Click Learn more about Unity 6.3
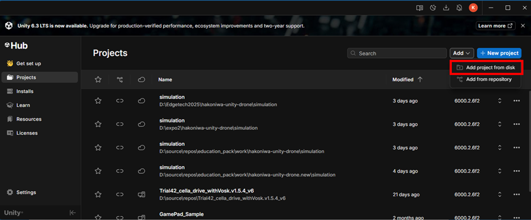Viewport: 531px width, 220px height. pos(495,26)
